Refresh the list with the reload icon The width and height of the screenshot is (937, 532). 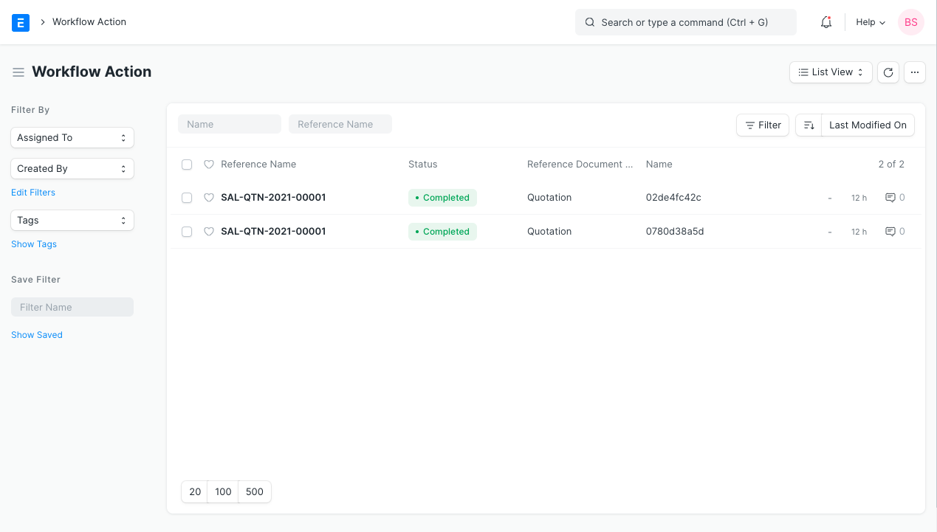click(888, 72)
